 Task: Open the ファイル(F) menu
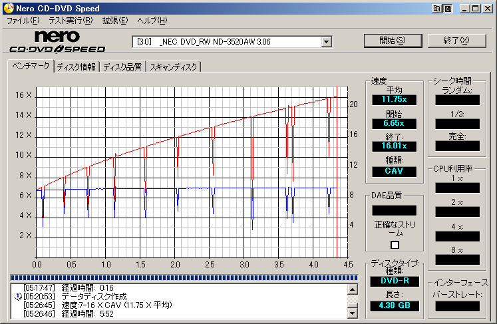pos(23,21)
